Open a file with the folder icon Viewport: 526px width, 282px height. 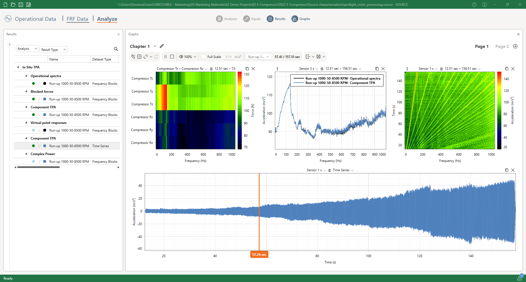point(13,5)
